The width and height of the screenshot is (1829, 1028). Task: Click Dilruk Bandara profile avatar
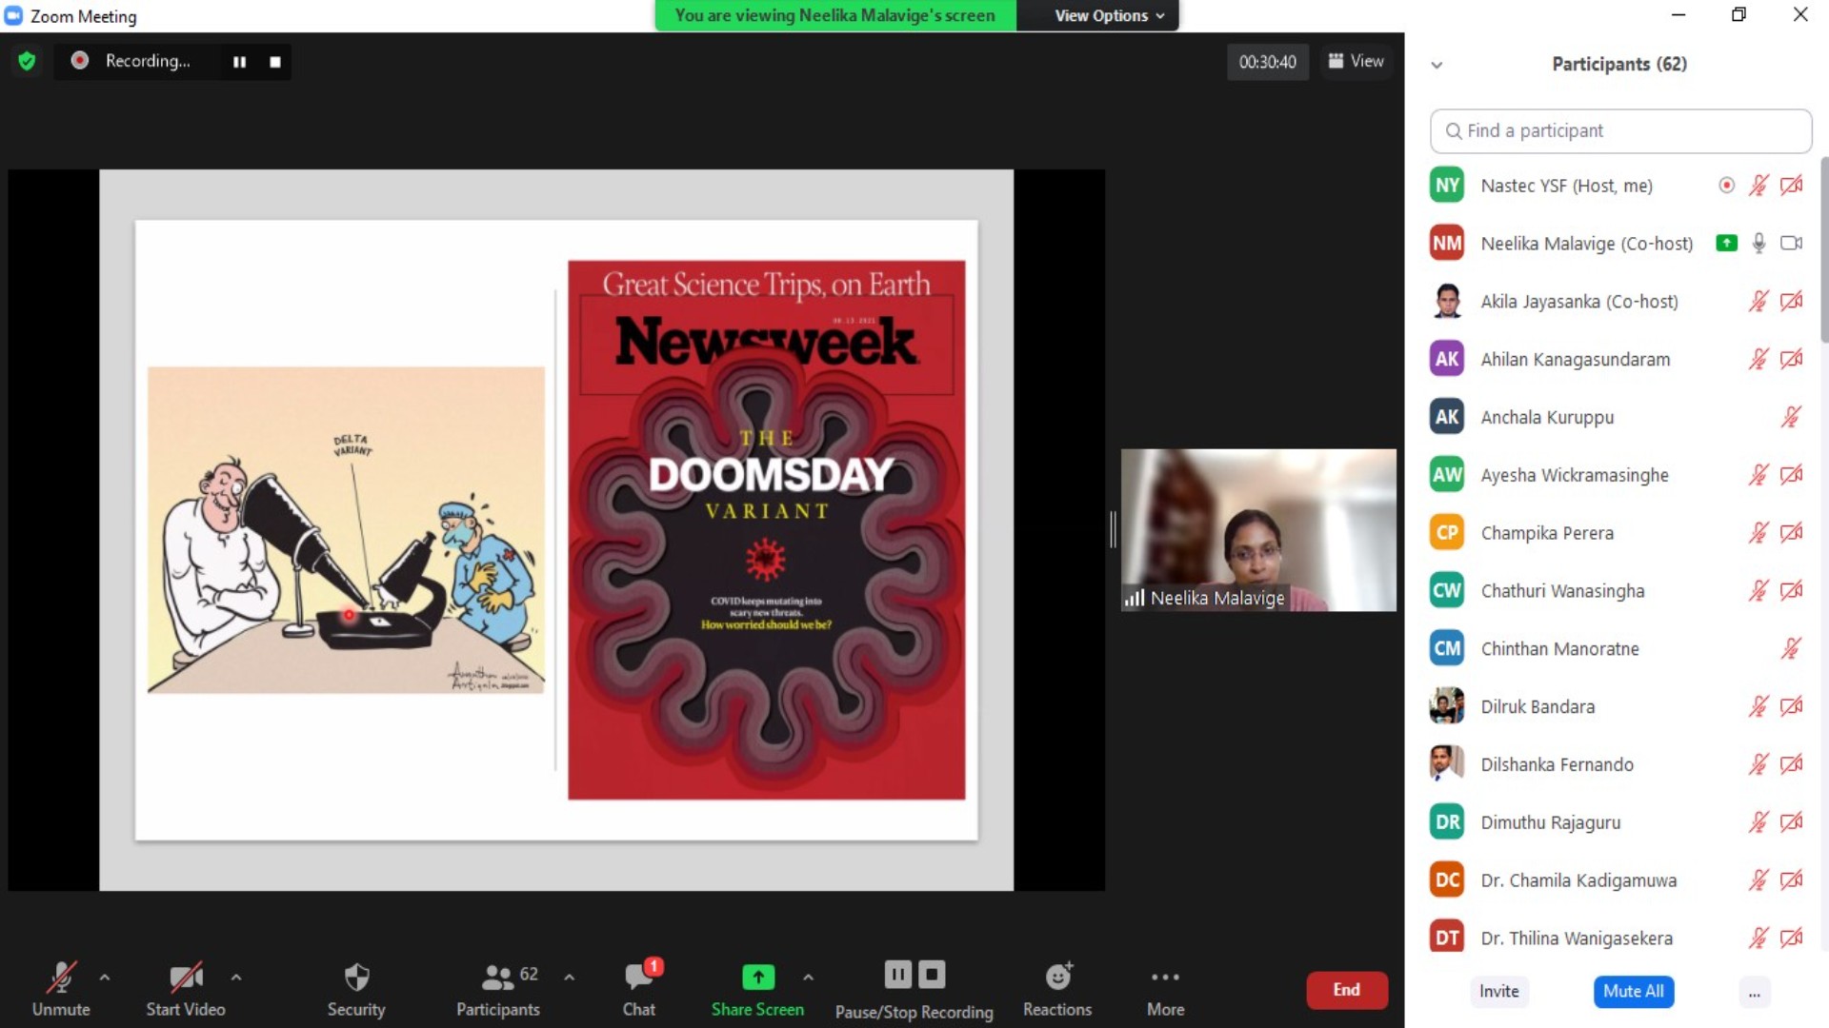point(1447,706)
